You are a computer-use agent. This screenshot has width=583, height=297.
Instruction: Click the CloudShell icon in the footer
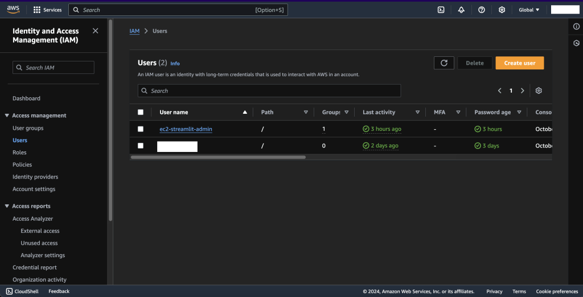click(x=9, y=291)
